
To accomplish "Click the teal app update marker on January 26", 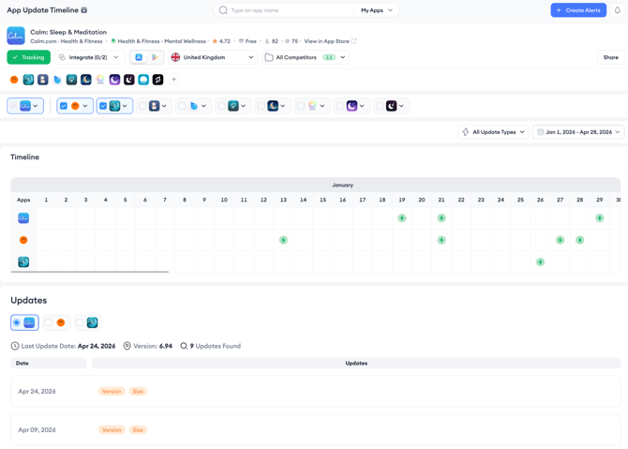I will point(540,262).
